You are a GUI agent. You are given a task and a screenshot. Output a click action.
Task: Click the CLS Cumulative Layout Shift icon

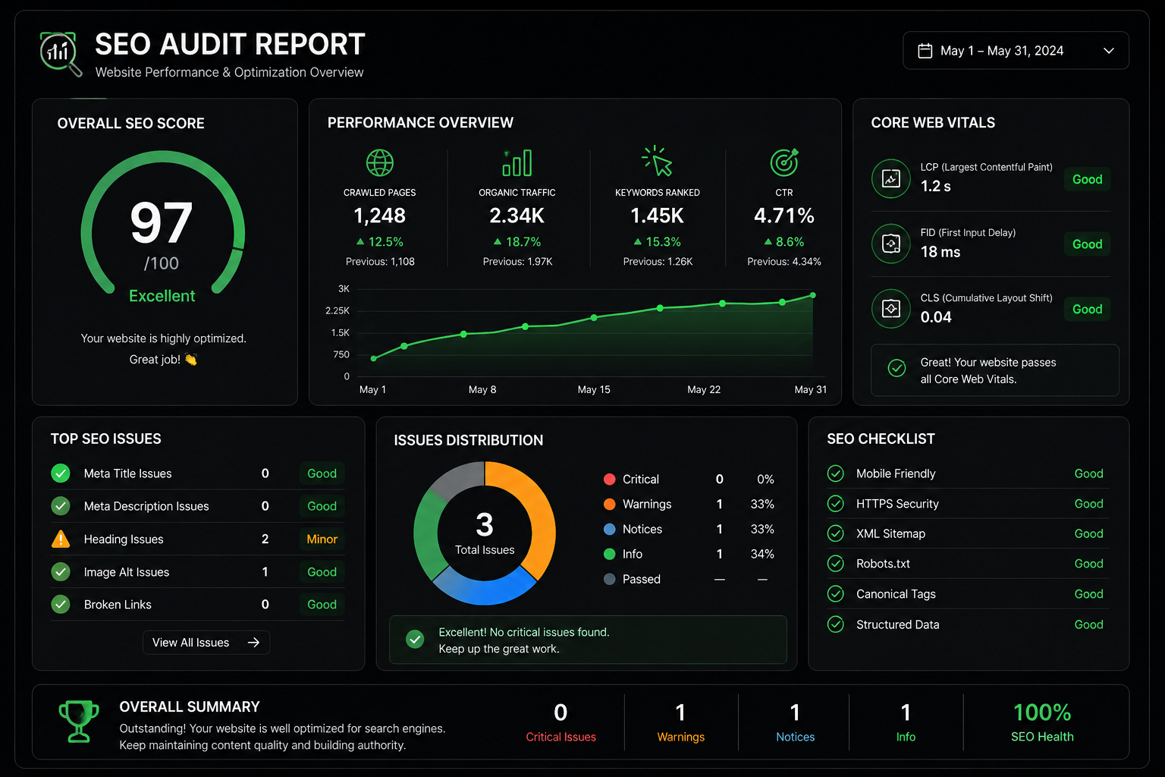[x=891, y=309]
